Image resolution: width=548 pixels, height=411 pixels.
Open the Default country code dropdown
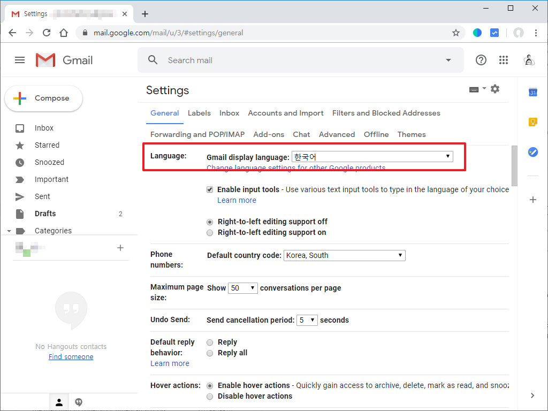[x=344, y=255]
